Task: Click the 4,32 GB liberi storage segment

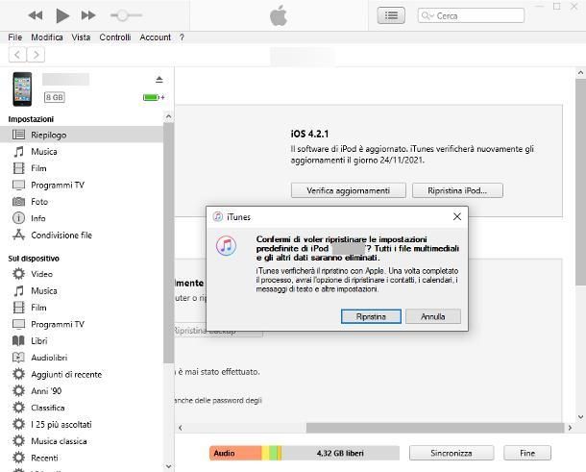Action: [340, 454]
